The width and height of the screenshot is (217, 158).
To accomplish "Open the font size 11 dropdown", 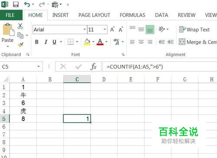I will (105, 30).
